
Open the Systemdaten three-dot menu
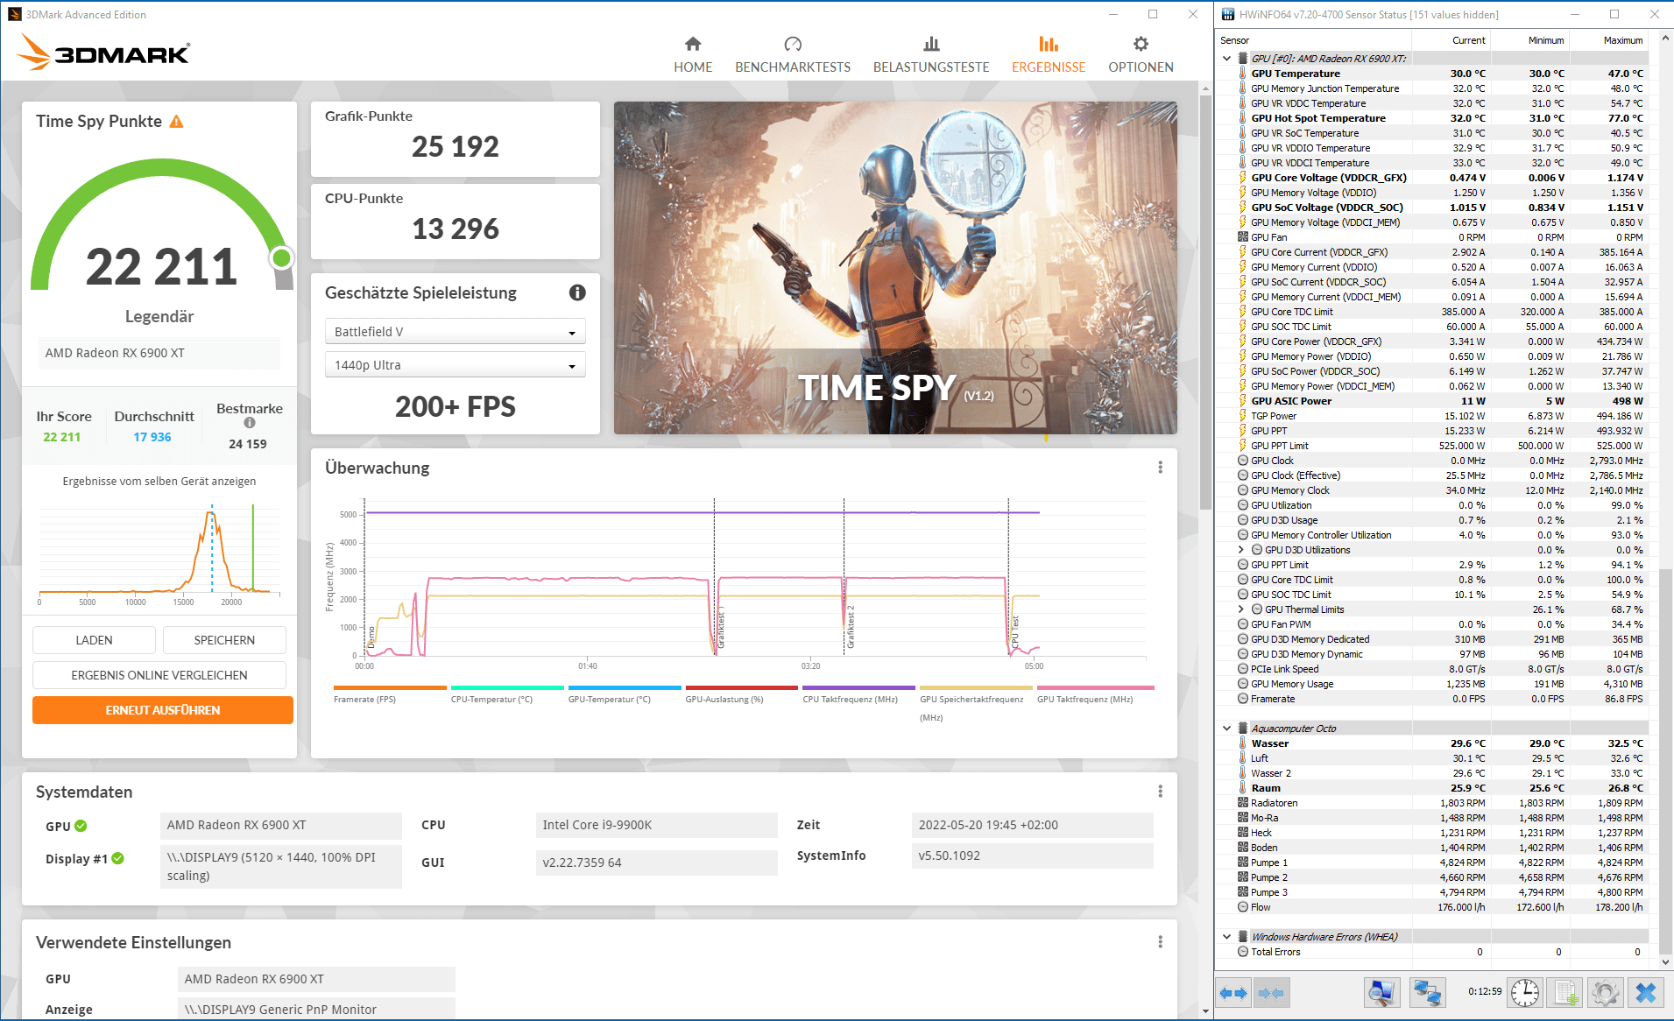1161,792
